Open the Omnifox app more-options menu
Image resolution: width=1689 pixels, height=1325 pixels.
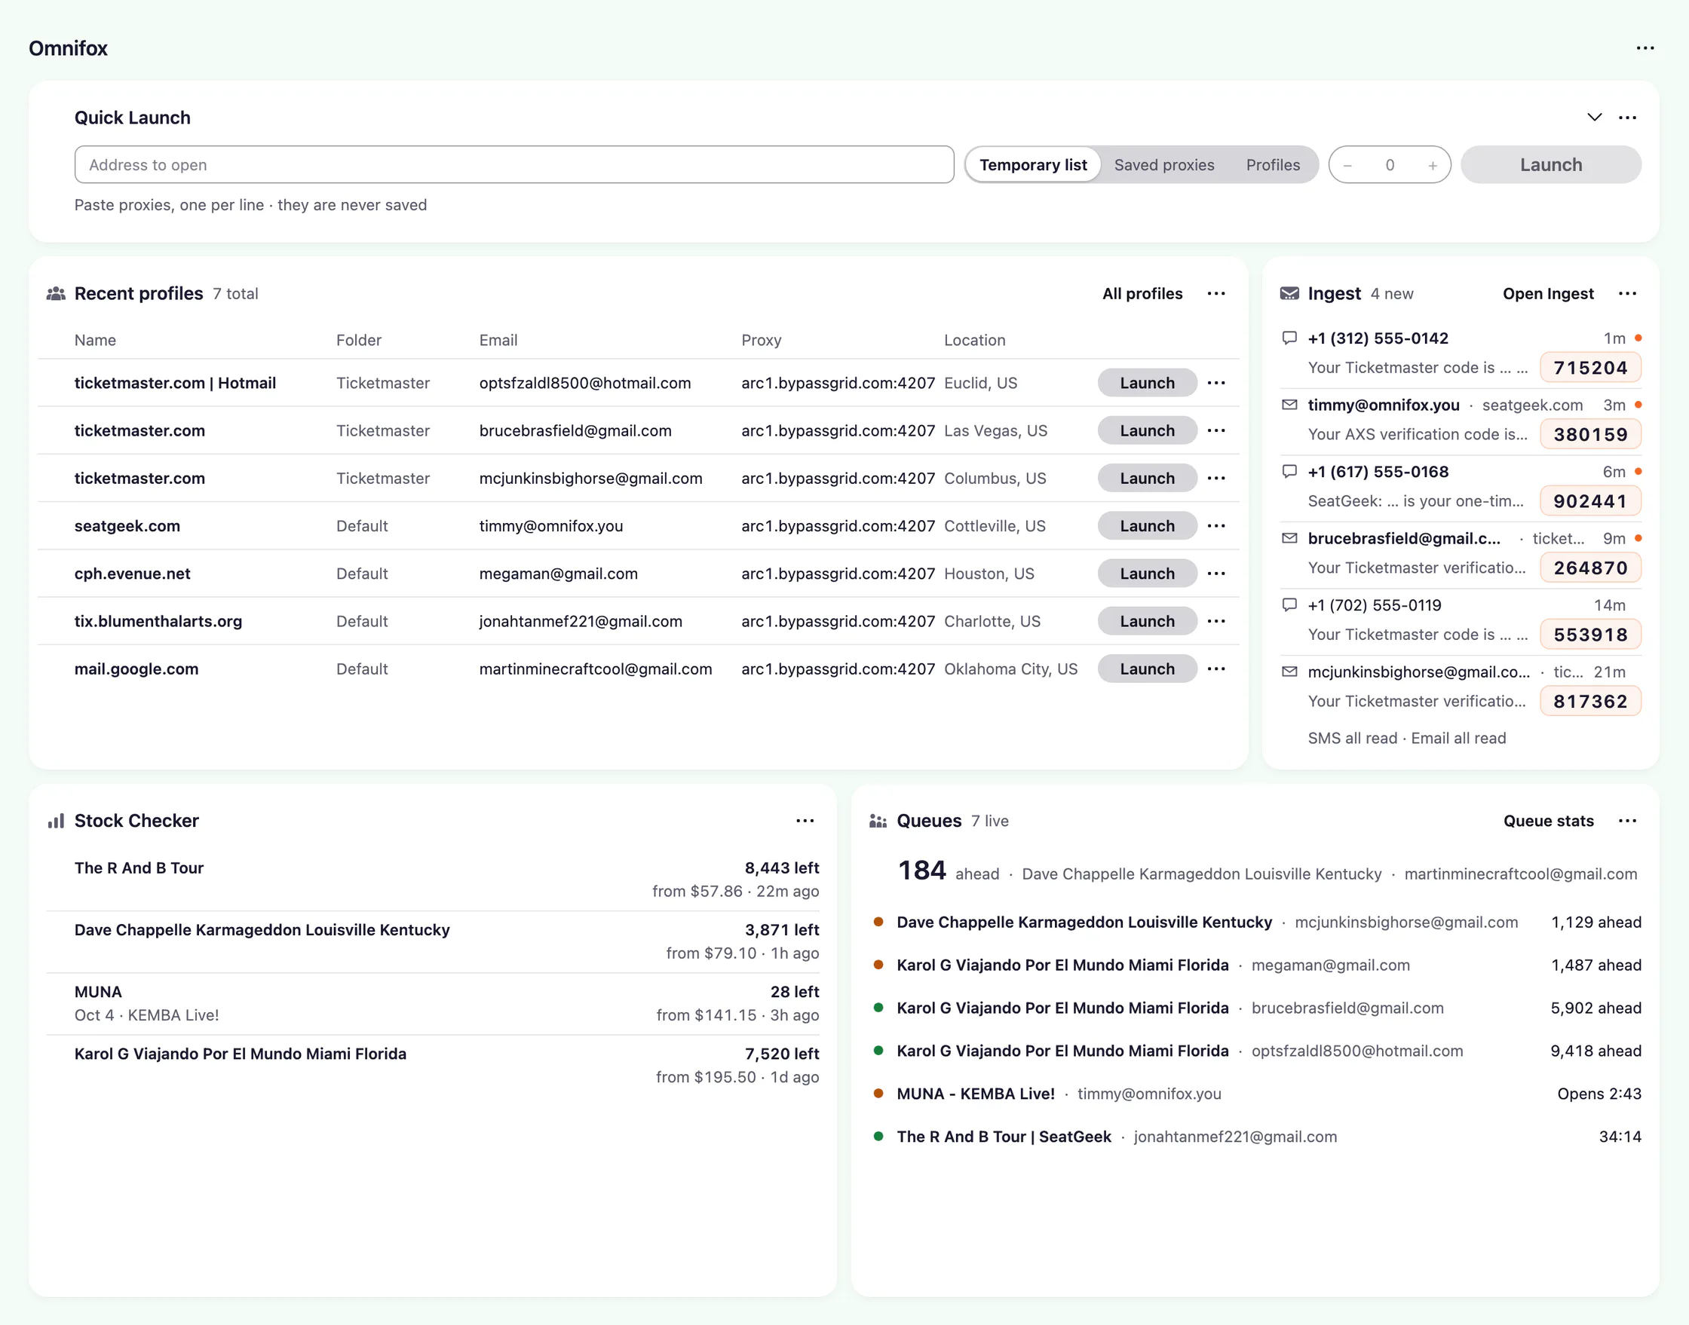(x=1645, y=48)
